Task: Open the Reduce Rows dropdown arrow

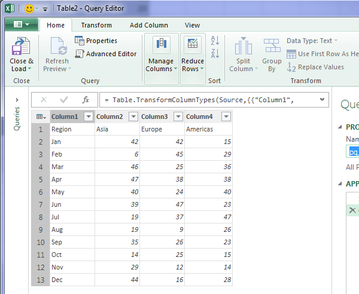Action: click(x=202, y=69)
